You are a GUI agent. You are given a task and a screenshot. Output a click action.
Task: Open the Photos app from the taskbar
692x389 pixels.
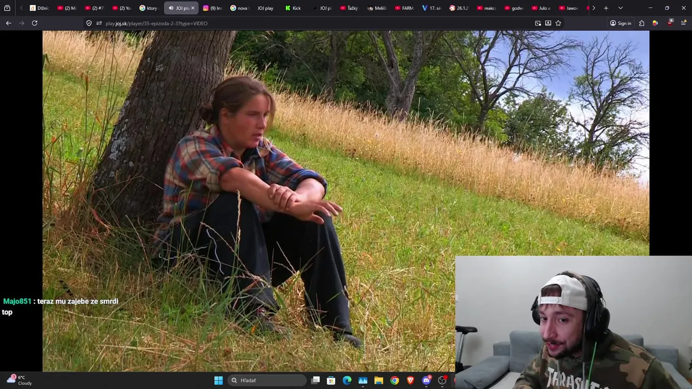[x=363, y=380]
